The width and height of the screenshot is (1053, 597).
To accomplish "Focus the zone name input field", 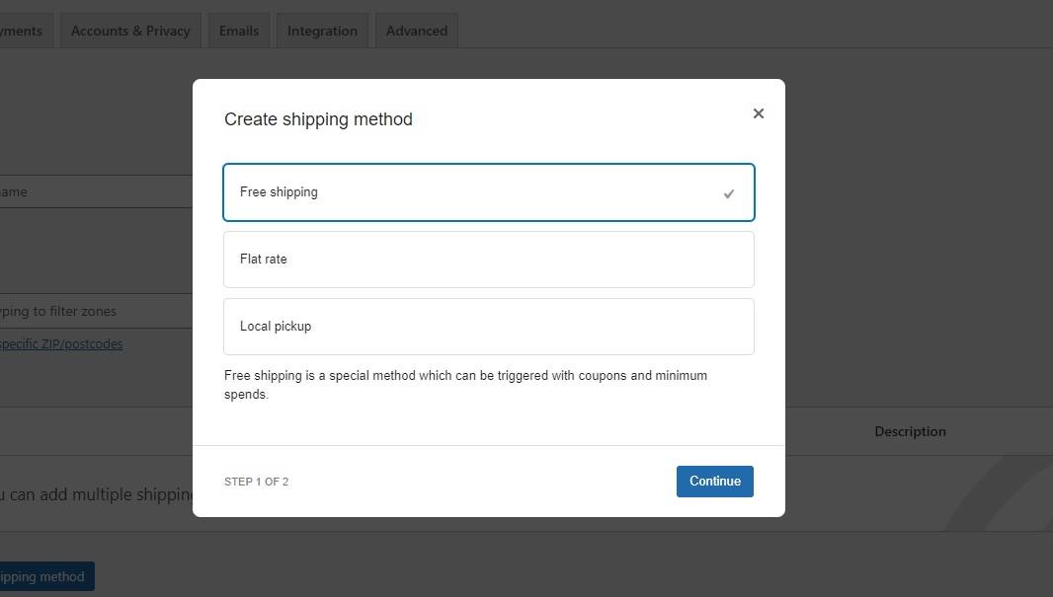I will tap(94, 191).
